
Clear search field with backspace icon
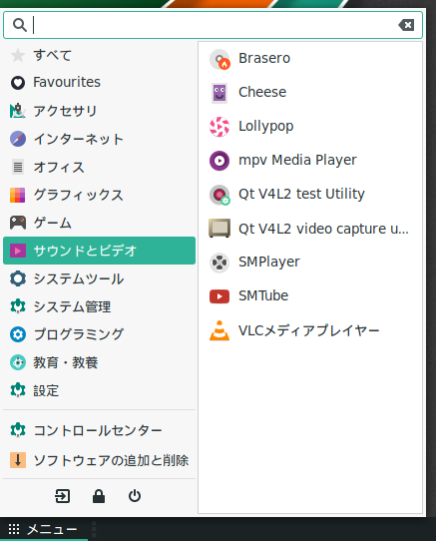point(406,25)
